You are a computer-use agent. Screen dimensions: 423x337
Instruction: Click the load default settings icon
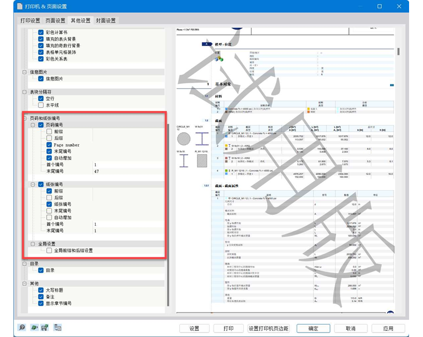point(34,328)
